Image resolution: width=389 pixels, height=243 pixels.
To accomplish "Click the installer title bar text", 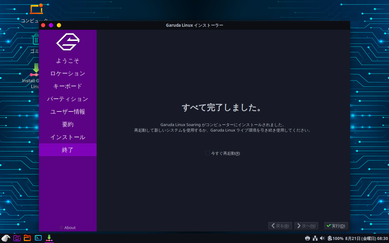I will click(194, 25).
